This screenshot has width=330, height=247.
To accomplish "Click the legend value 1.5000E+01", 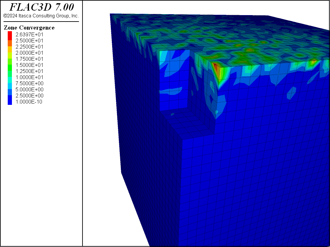I will 29,65.
